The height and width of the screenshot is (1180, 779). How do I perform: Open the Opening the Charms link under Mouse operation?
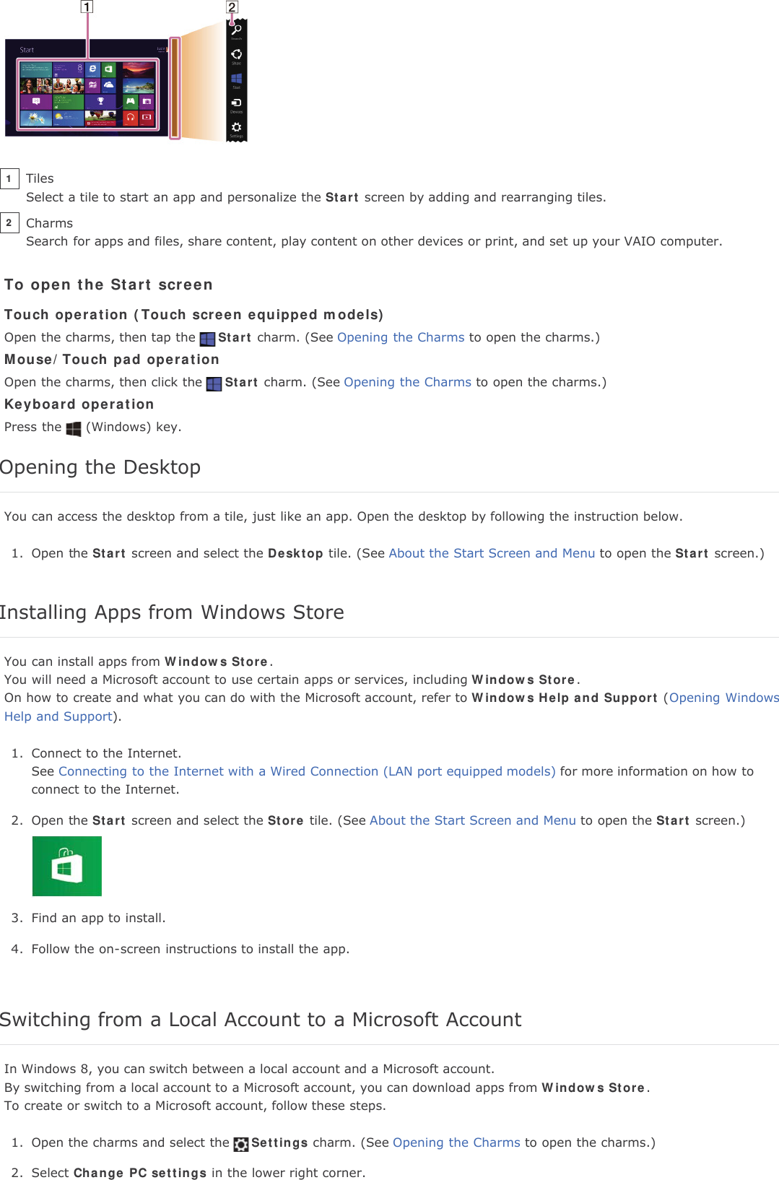[x=407, y=382]
